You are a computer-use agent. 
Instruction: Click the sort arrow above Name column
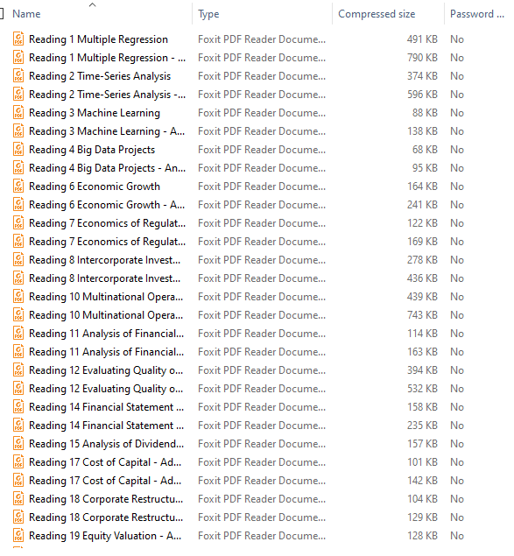[x=92, y=4]
